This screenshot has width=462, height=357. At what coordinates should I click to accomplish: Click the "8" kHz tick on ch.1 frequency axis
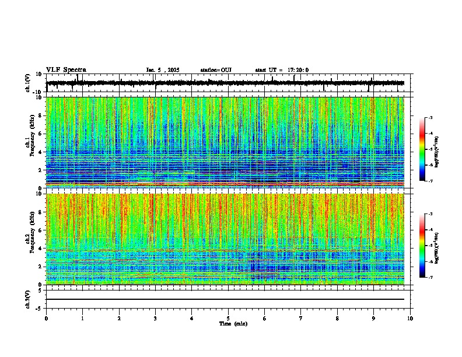point(41,116)
